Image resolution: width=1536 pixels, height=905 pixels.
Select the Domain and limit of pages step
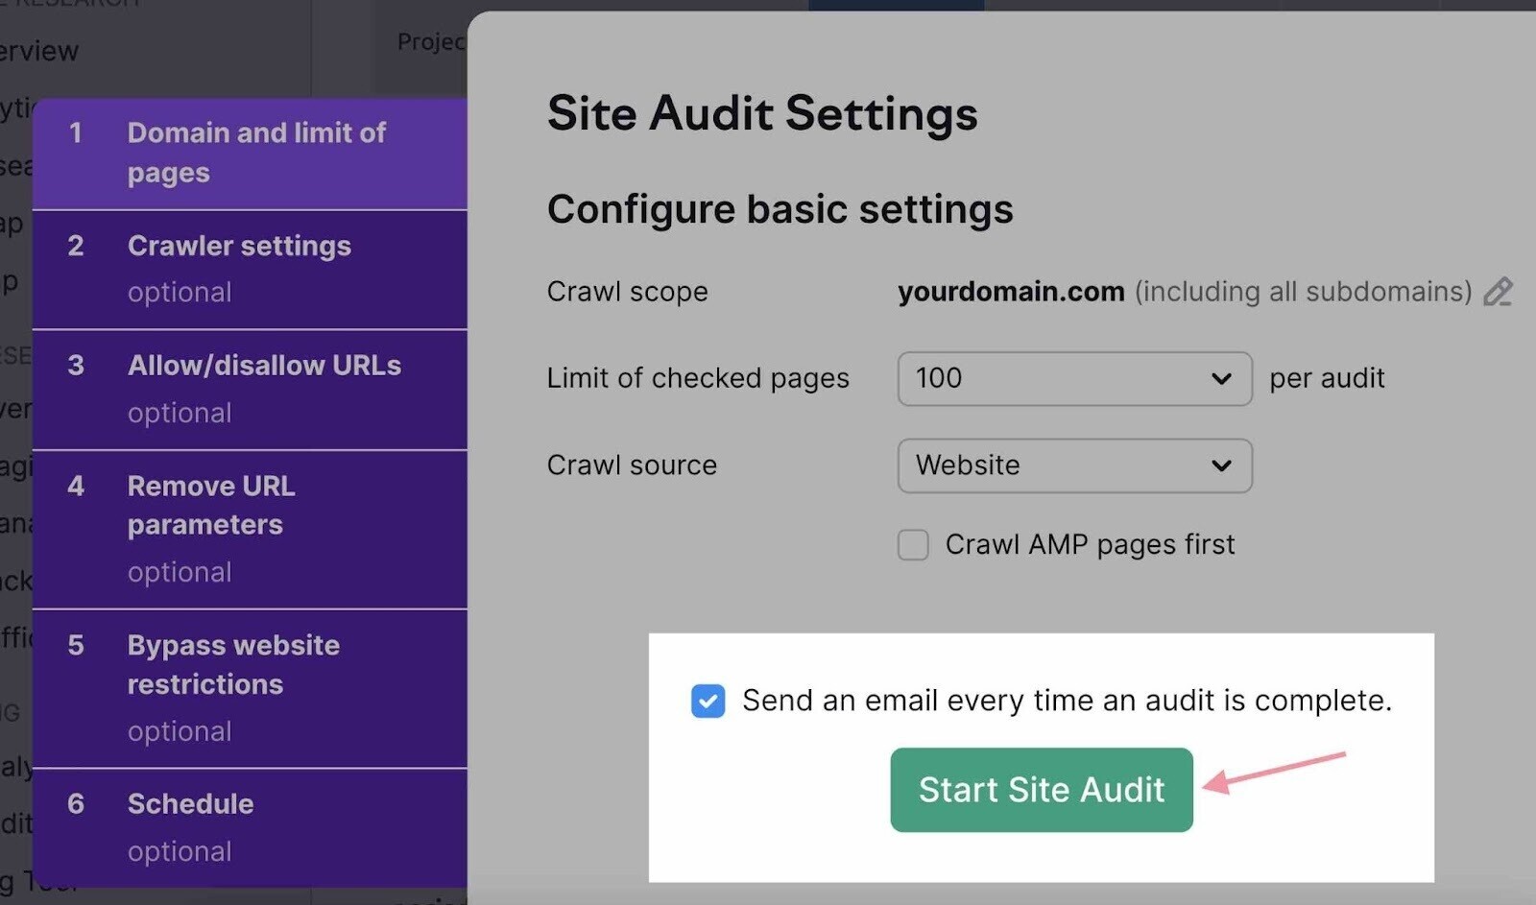click(x=255, y=154)
